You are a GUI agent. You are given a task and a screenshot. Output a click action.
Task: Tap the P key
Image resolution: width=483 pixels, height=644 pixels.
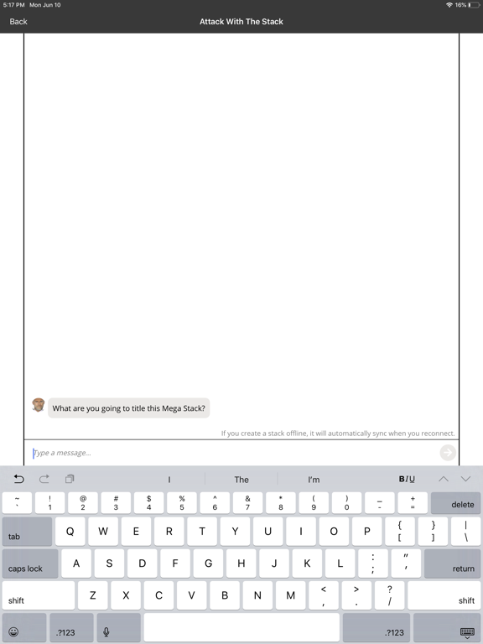click(x=366, y=531)
